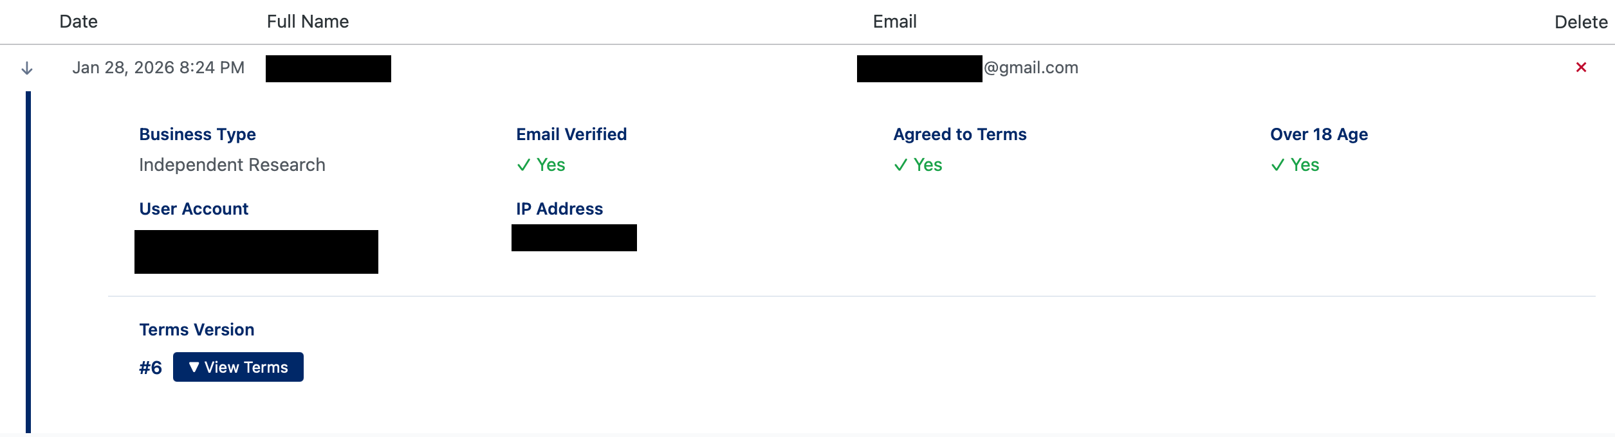
Task: Sort by the Date column header
Action: pos(78,22)
